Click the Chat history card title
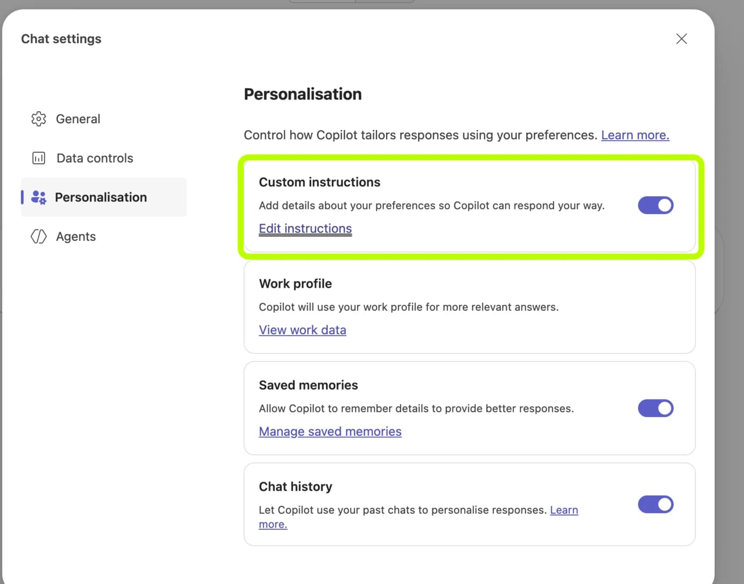The height and width of the screenshot is (584, 744). [x=295, y=487]
